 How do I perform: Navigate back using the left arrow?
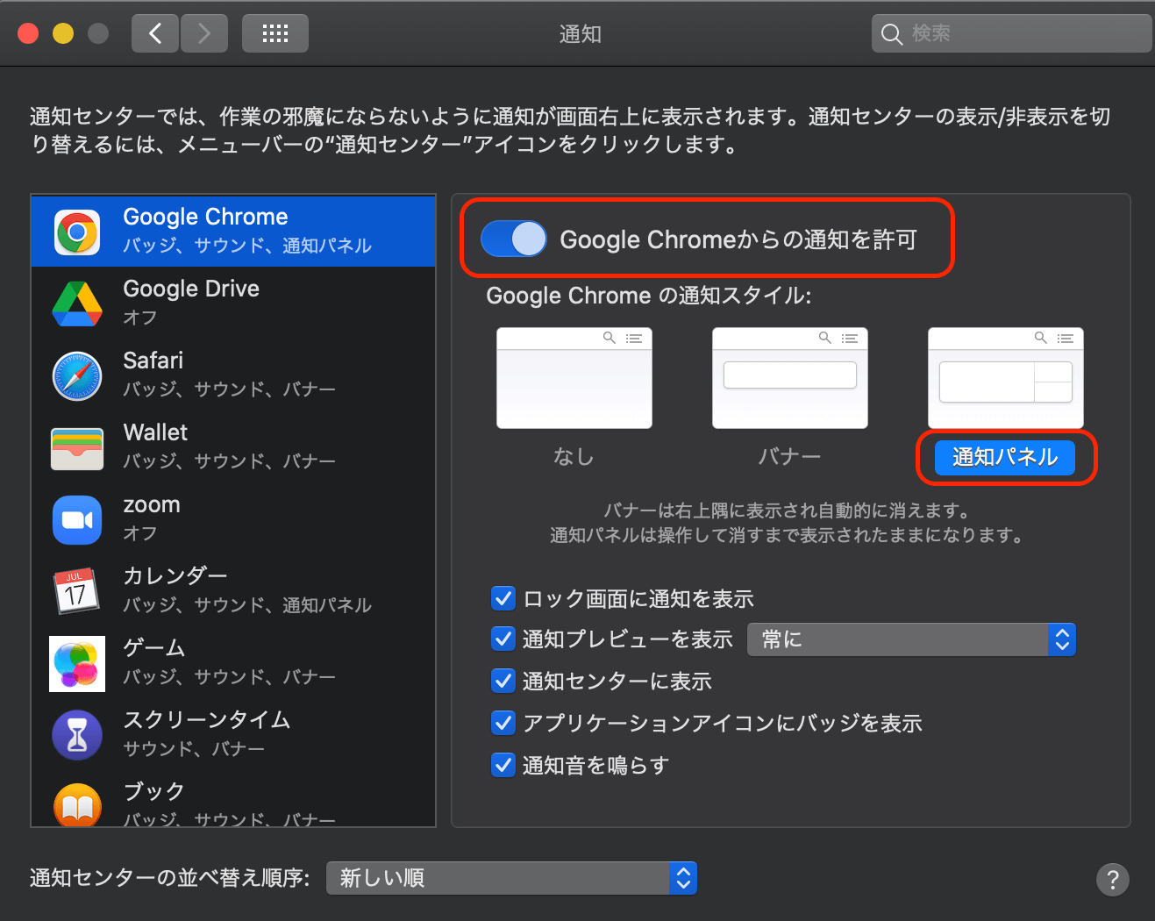tap(154, 32)
